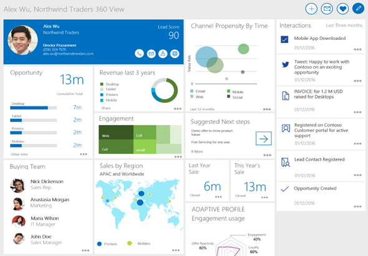Click the large blue Email bubble in chart
Screen dimensions: 368x256
click(206, 57)
